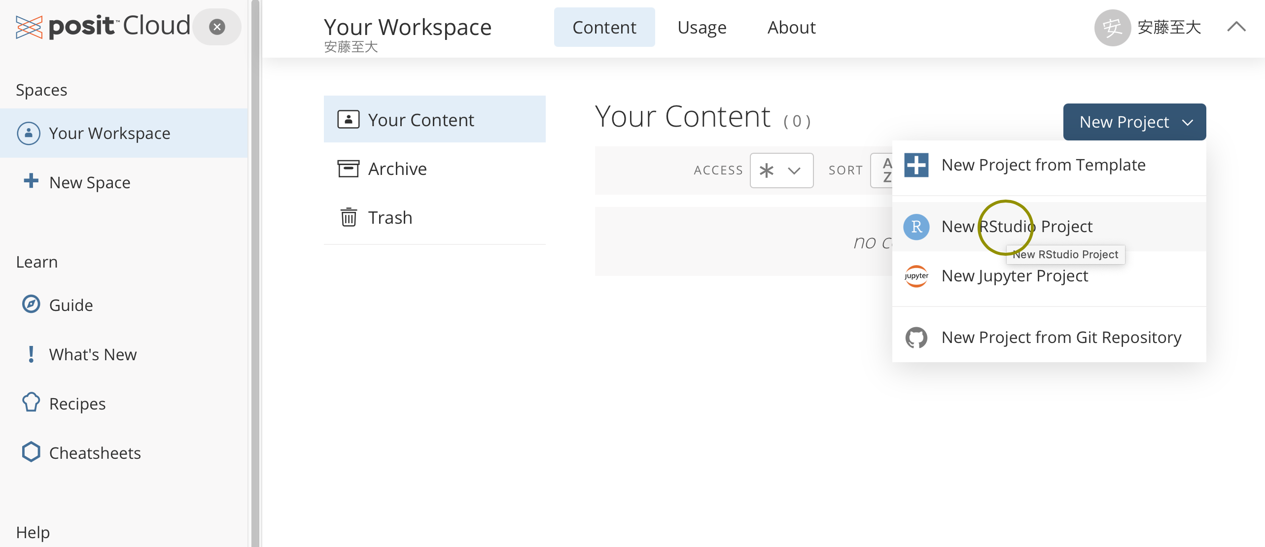1265x547 pixels.
Task: Click the What's New exclamation icon
Action: (x=31, y=354)
